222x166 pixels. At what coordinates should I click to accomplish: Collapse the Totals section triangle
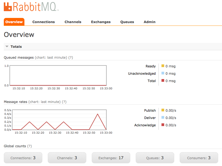click(x=7, y=46)
